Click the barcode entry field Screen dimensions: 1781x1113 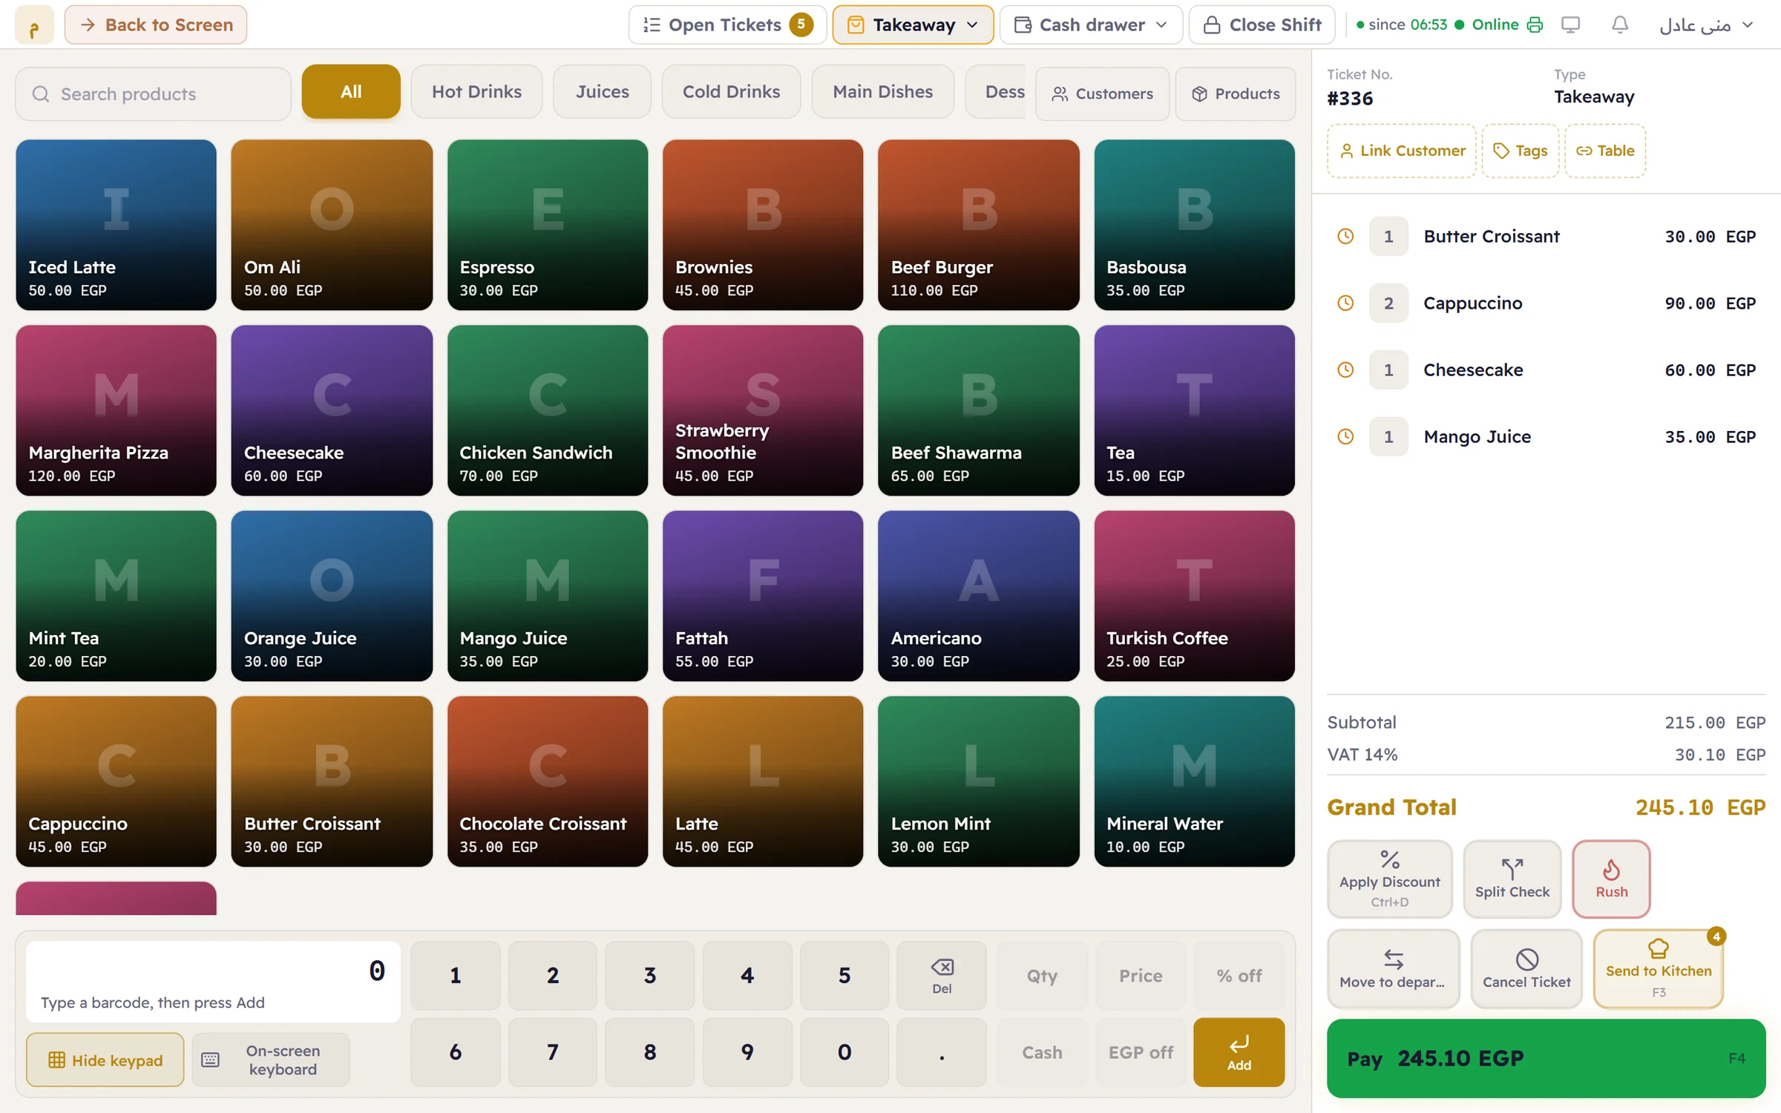point(213,981)
